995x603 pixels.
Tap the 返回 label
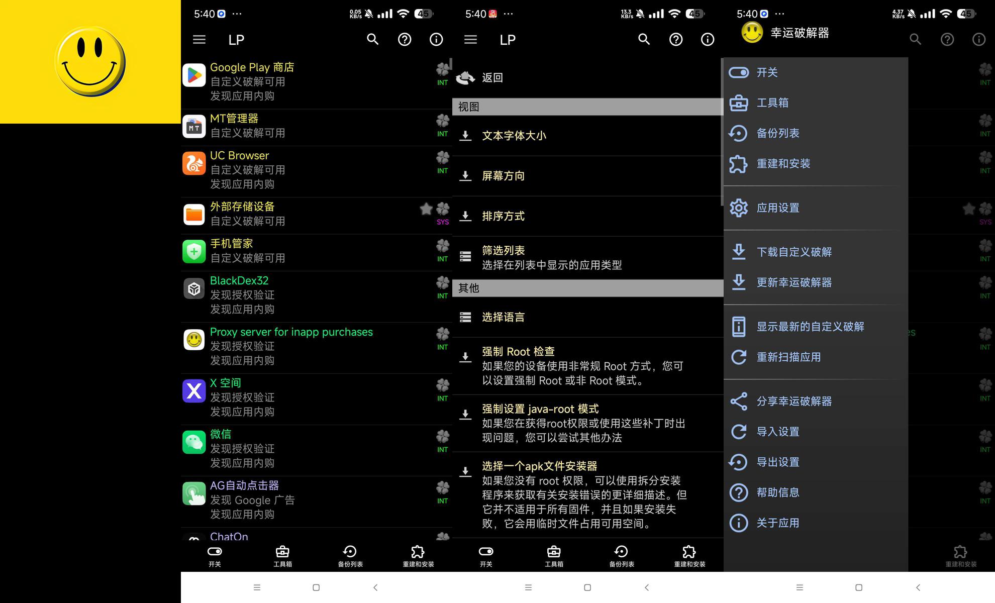[x=492, y=77]
